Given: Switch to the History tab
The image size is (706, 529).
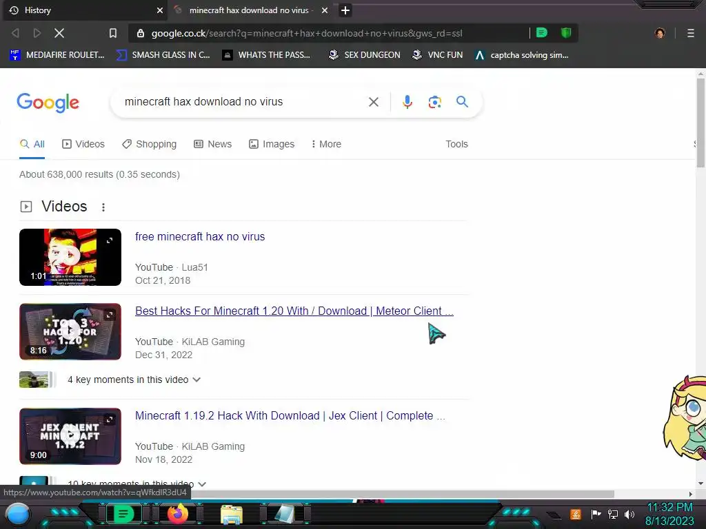Looking at the screenshot, I should click(85, 10).
